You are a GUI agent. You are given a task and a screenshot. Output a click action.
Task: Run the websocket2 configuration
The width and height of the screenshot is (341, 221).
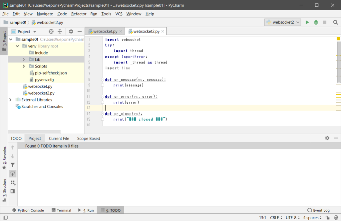point(307,22)
